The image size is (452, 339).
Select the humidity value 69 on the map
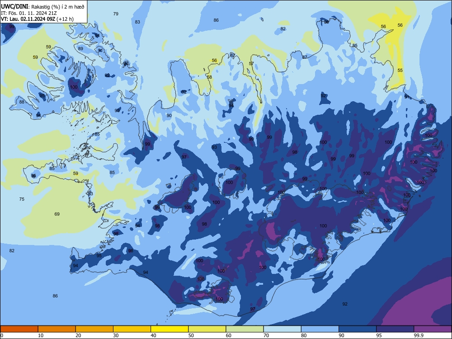coord(57,214)
